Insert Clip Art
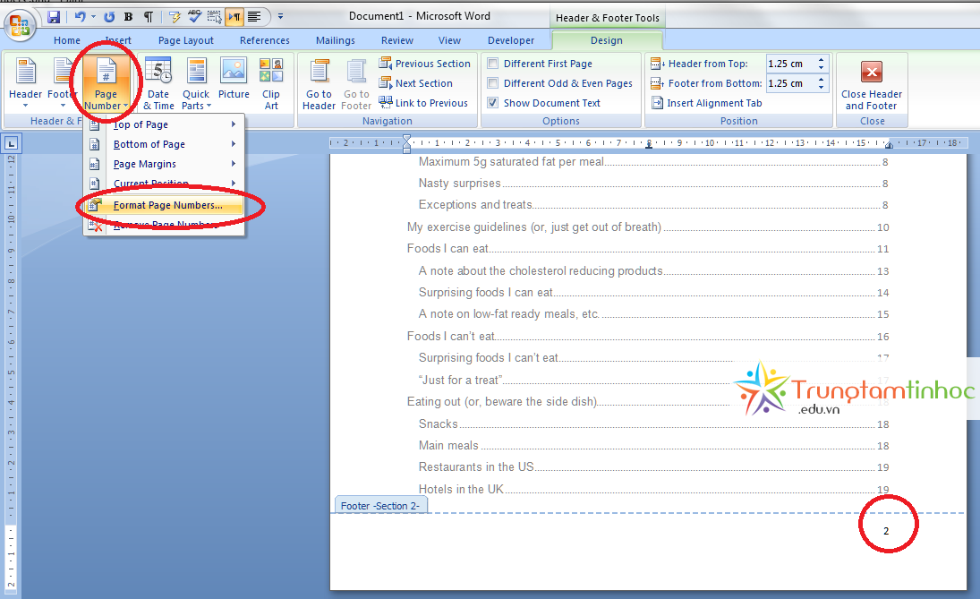The image size is (980, 599). point(270,82)
